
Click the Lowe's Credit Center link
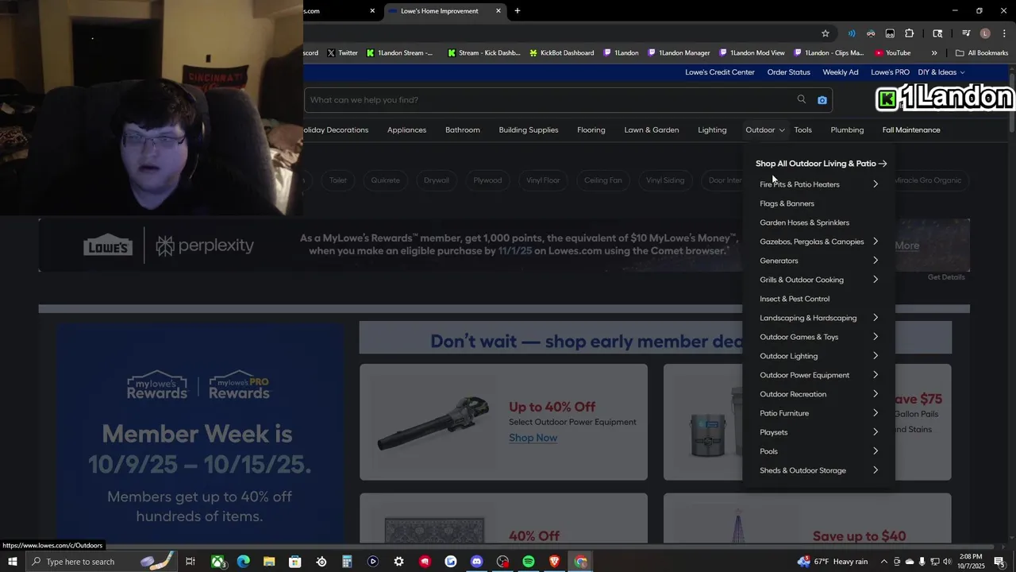pyautogui.click(x=720, y=72)
